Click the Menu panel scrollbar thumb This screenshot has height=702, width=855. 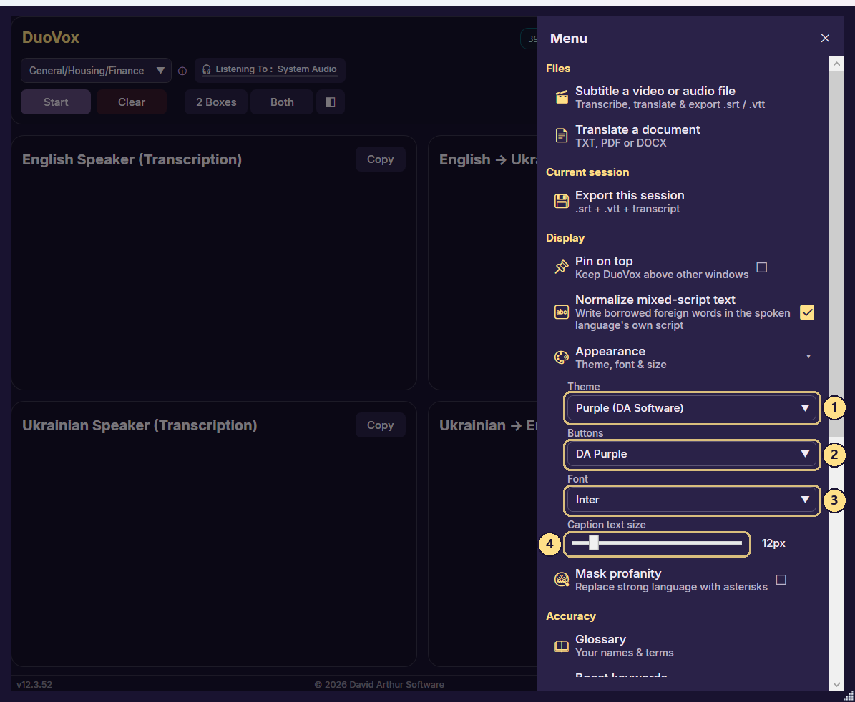coord(836,253)
